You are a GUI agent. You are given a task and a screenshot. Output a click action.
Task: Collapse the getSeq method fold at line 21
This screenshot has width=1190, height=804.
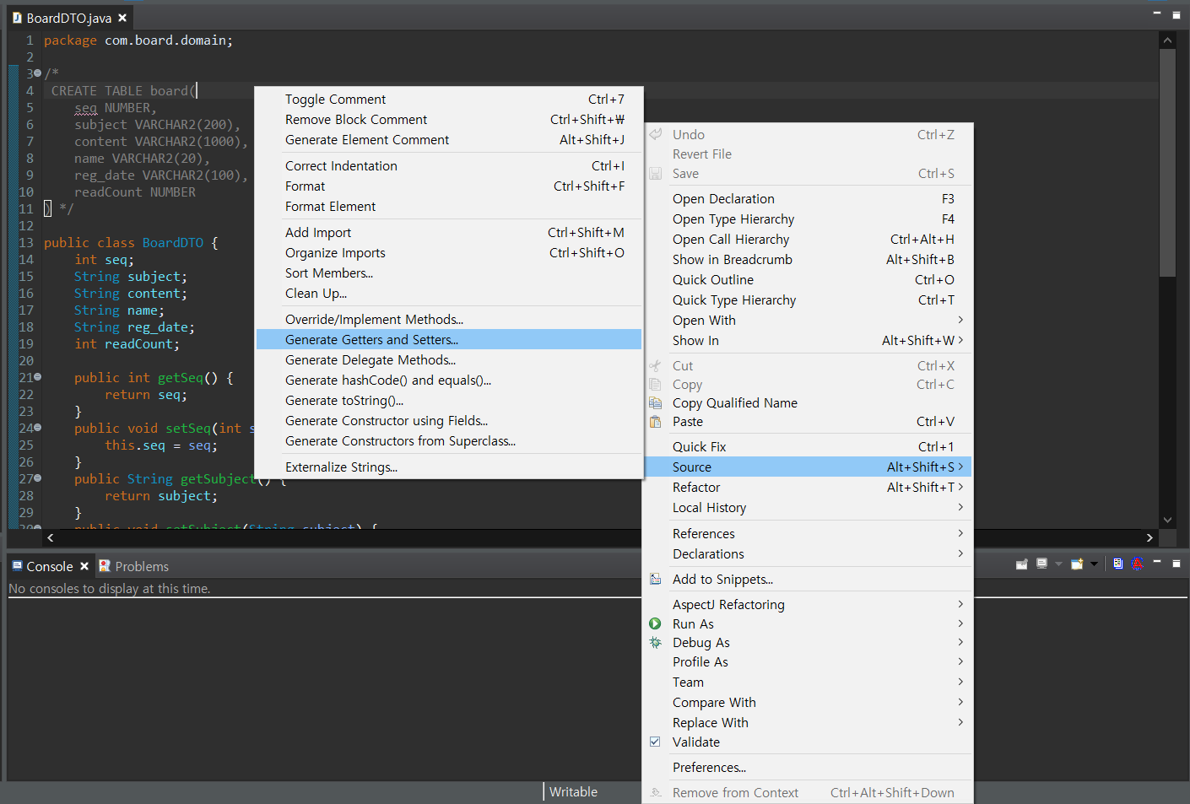click(37, 377)
